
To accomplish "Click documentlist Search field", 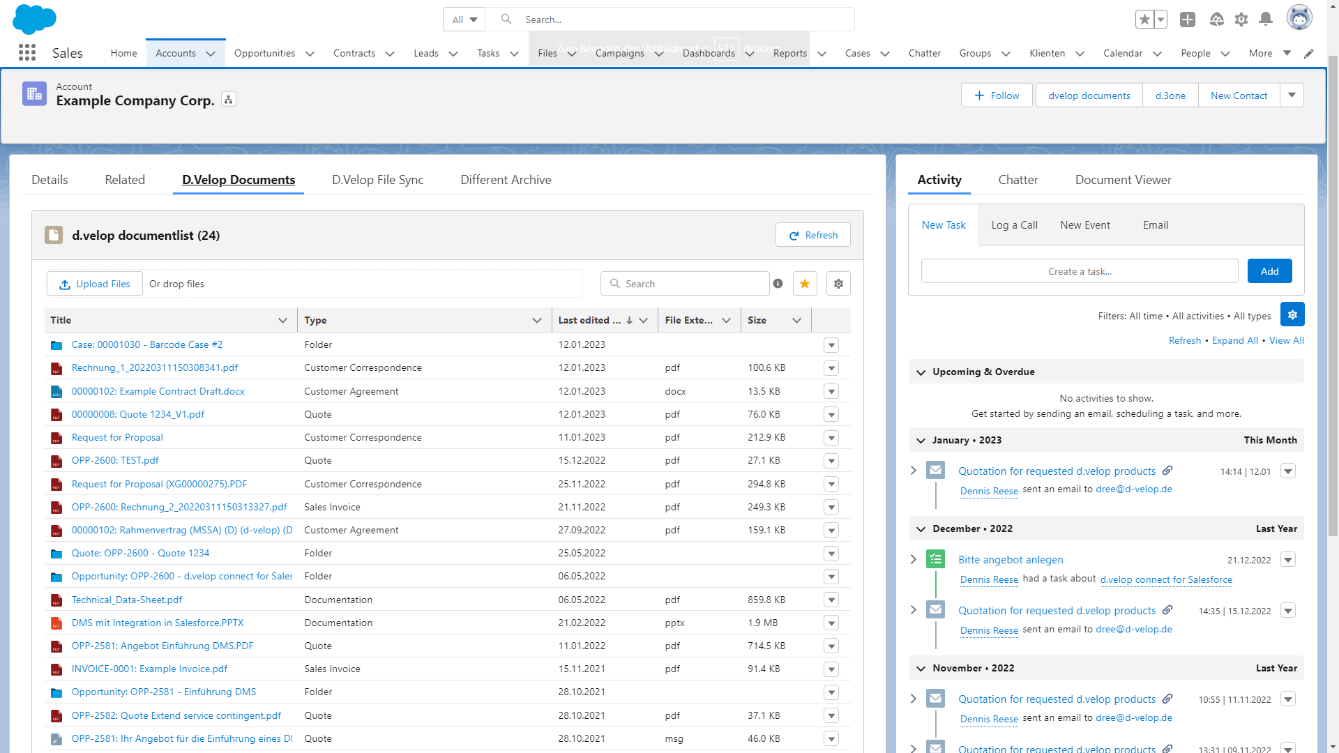I will tap(685, 284).
